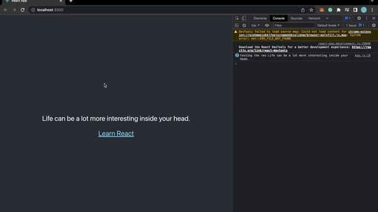Expand the tab search chevron
Screen dimensions: 378x212
tap(372, 1)
